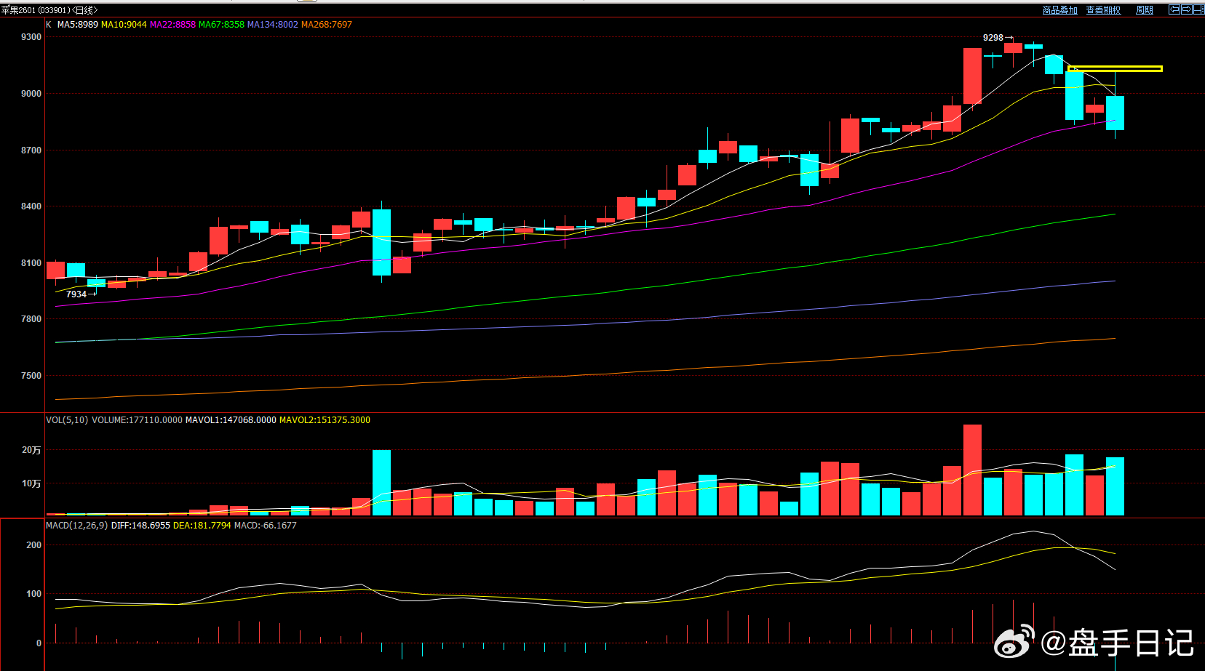The width and height of the screenshot is (1205, 671).
Task: Select the MA67:8358 indicator label
Action: point(221,25)
